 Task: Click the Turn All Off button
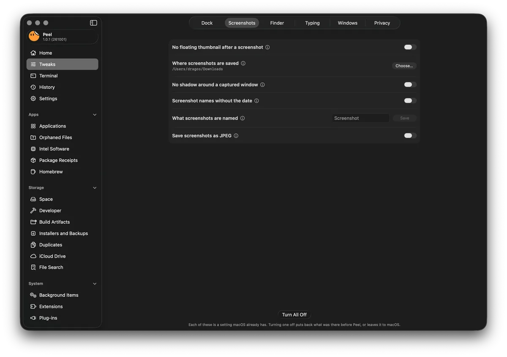pos(294,315)
